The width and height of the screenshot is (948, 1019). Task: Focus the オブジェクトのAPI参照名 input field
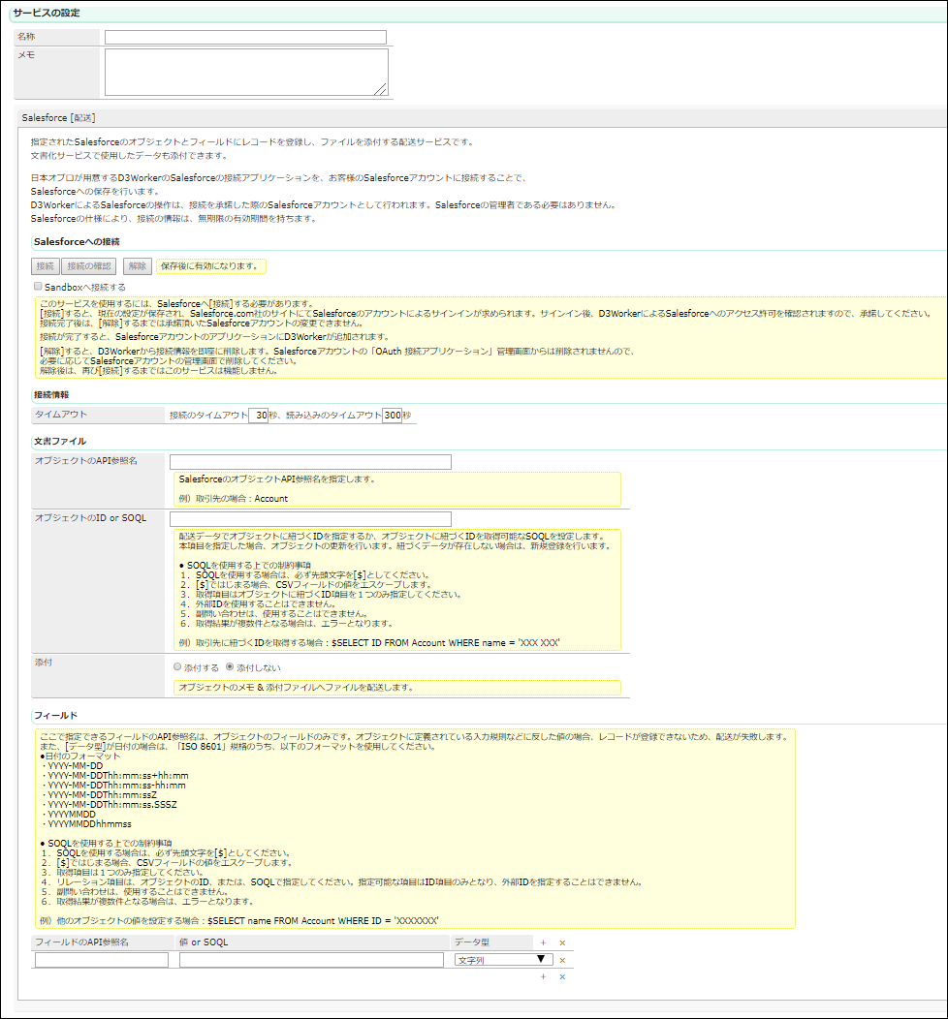310,462
